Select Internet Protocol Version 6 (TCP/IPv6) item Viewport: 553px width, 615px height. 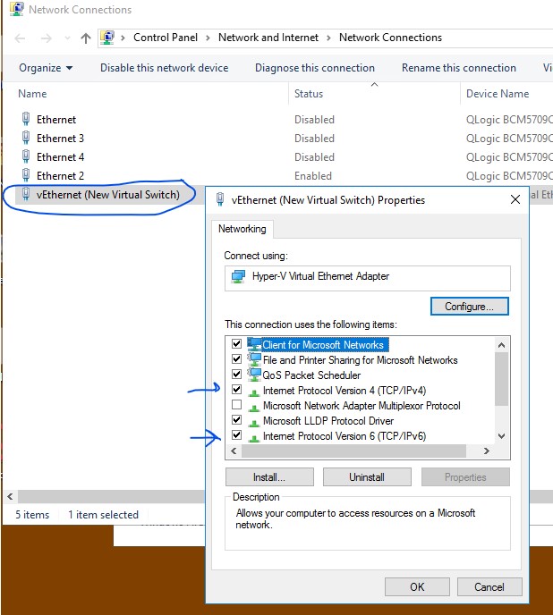344,436
